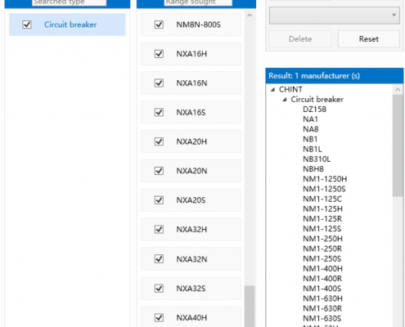Select NM1-1250H in the result tree
This screenshot has width=405, height=327.
point(325,179)
